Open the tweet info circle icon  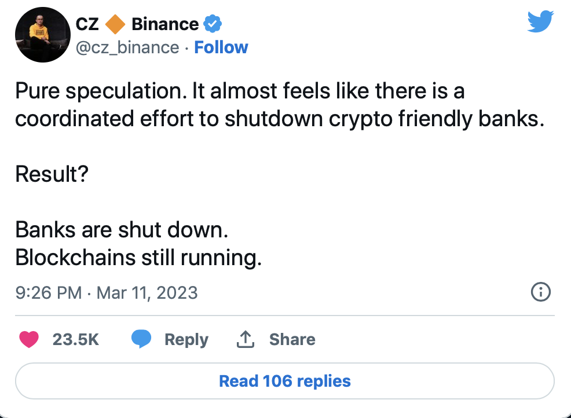pyautogui.click(x=540, y=292)
